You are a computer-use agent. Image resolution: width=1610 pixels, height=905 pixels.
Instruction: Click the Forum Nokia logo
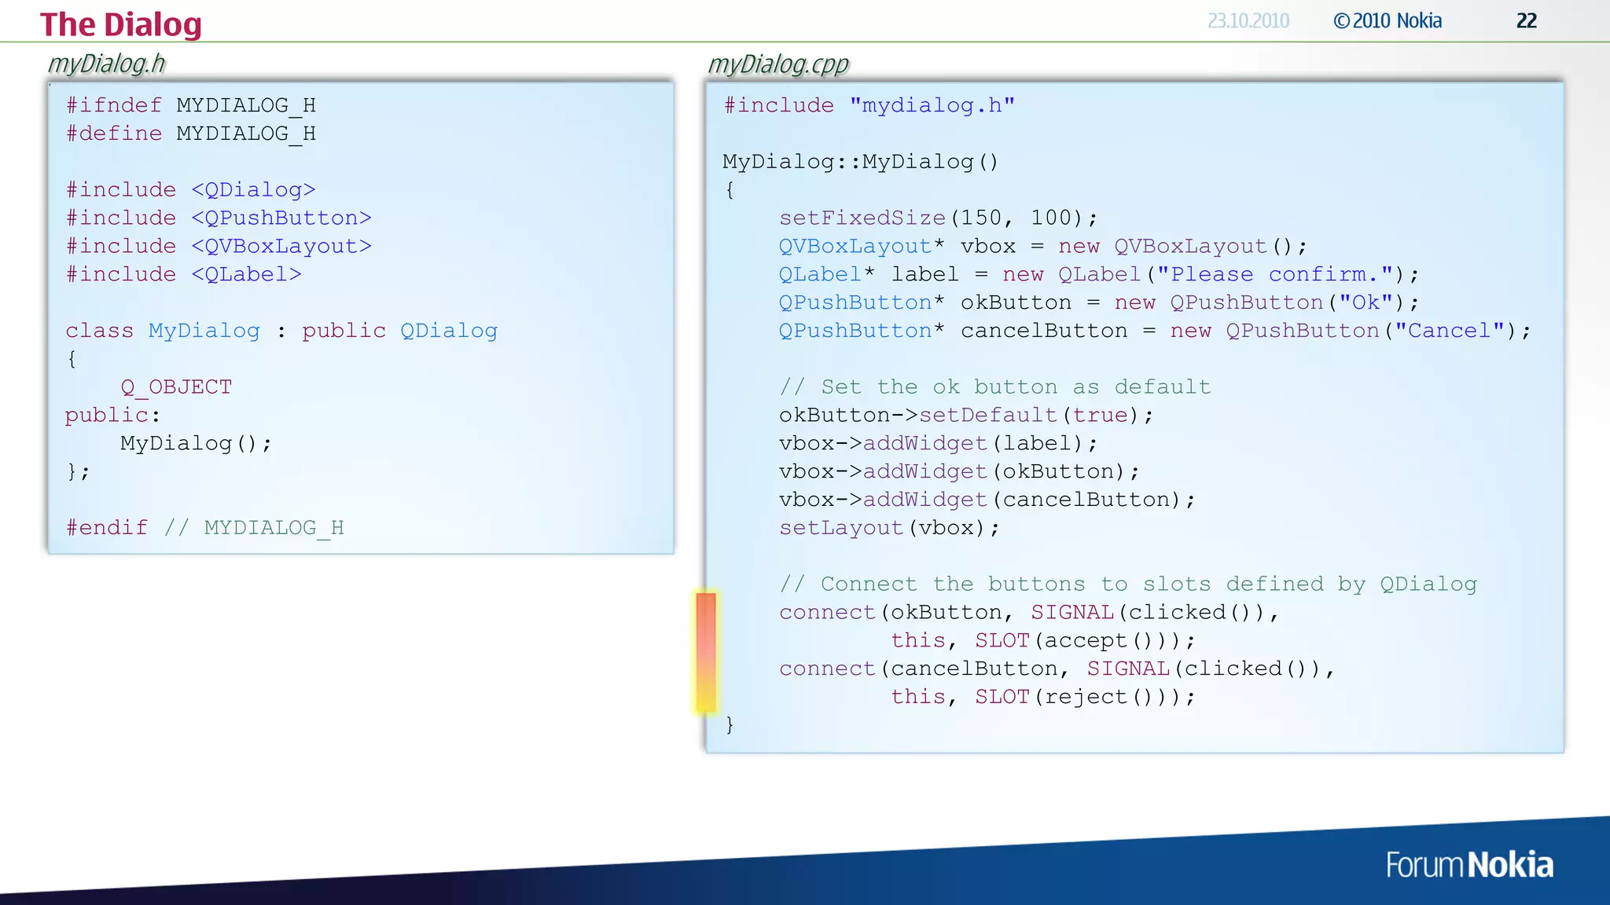(1468, 865)
